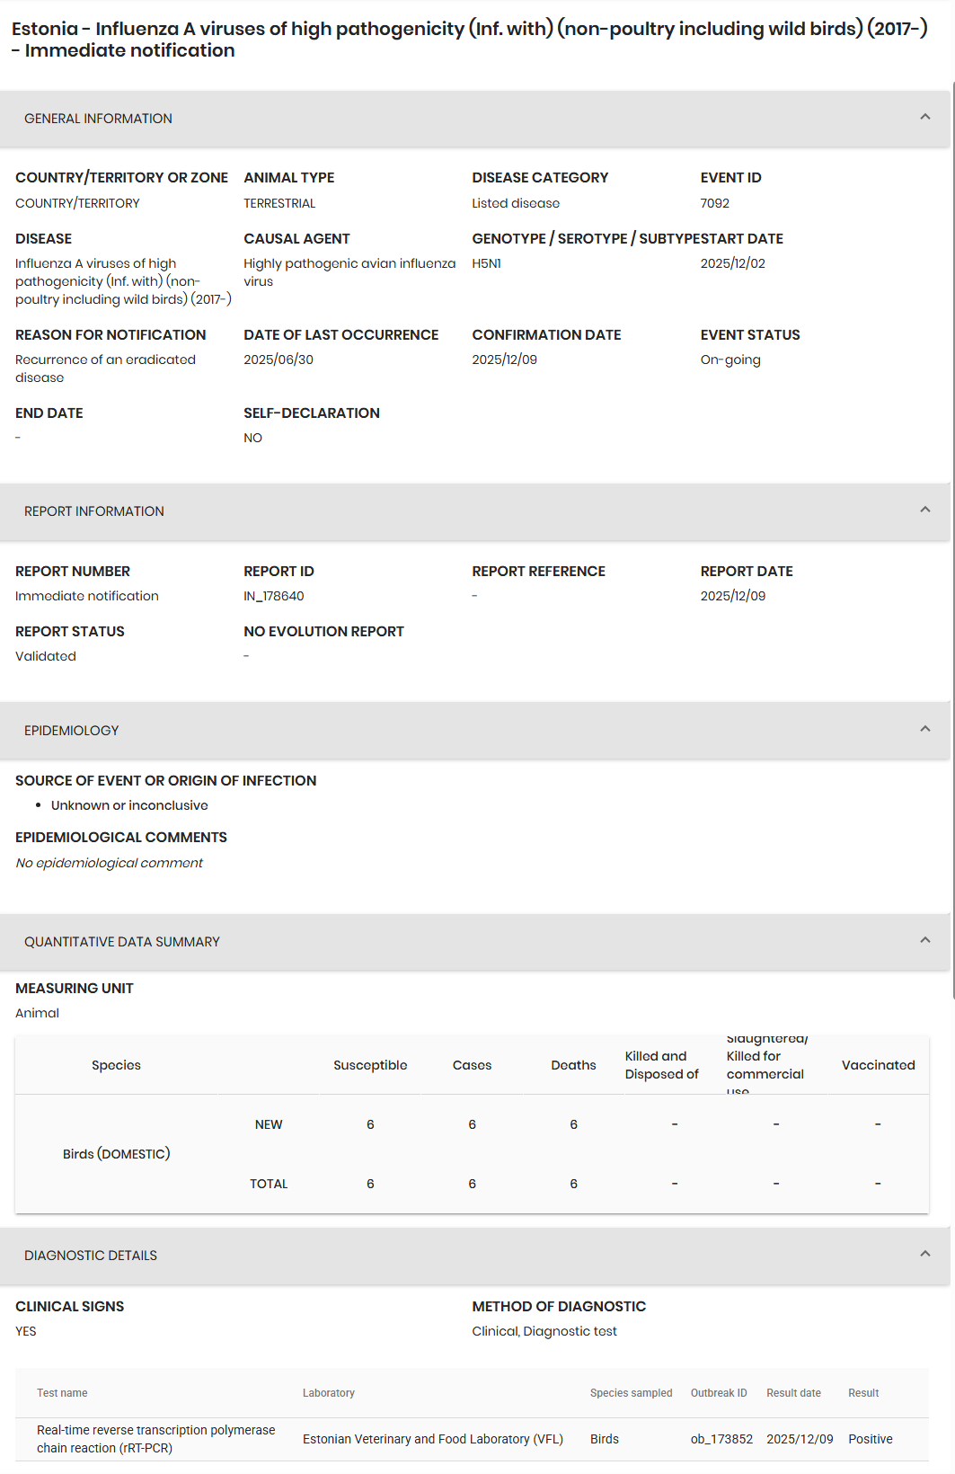This screenshot has height=1474, width=955.
Task: Click the Diagnostic Details chevron icon
Action: point(924,1254)
